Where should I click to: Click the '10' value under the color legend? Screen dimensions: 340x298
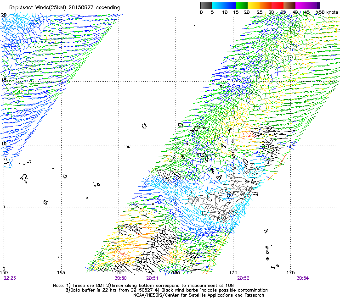[225, 12]
